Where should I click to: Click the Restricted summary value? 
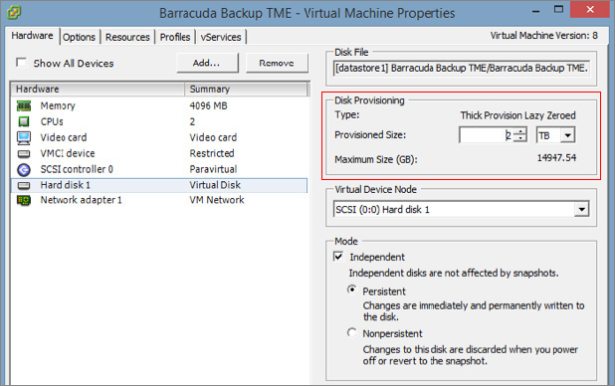[x=212, y=153]
